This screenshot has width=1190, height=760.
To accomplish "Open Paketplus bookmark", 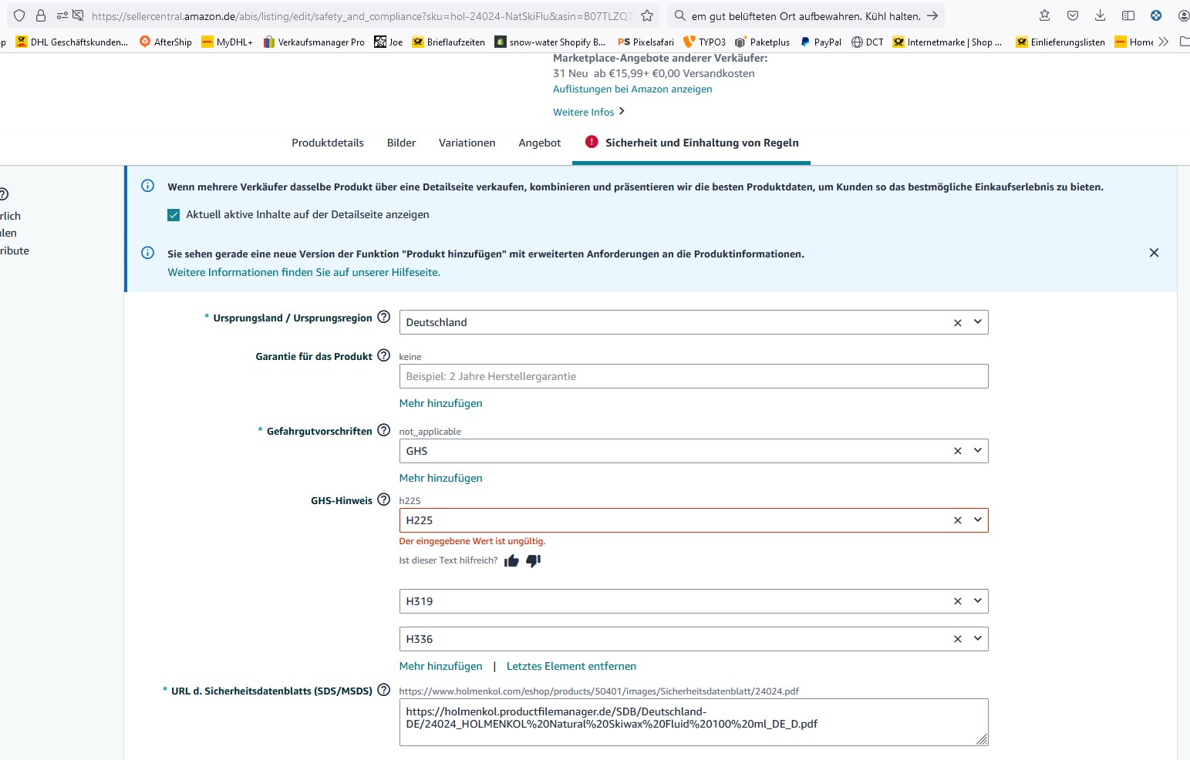I will 763,42.
